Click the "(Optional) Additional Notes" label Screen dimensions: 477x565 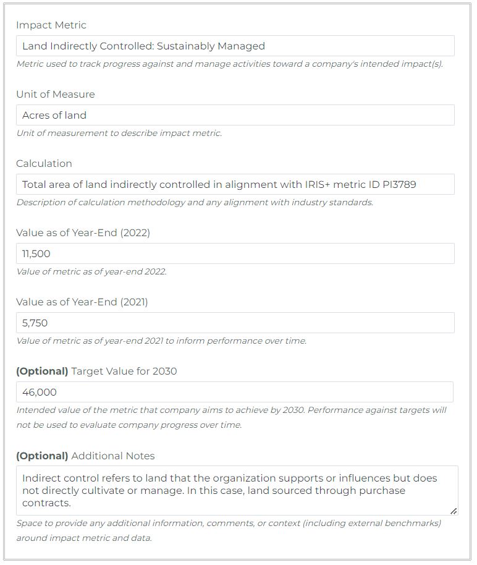pyautogui.click(x=85, y=456)
